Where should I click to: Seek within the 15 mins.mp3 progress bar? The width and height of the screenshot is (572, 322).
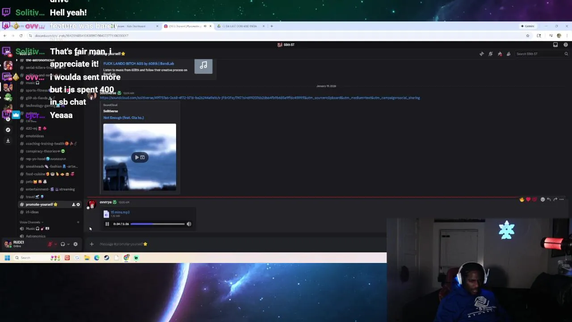158,224
